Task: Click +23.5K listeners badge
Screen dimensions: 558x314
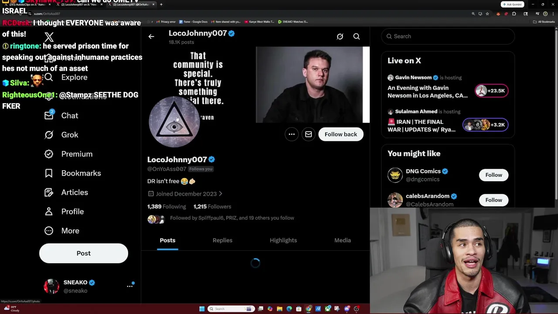Action: (x=491, y=91)
